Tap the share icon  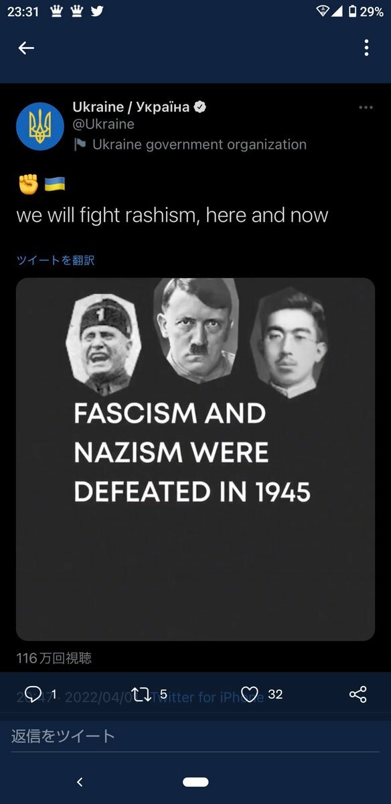click(x=358, y=694)
